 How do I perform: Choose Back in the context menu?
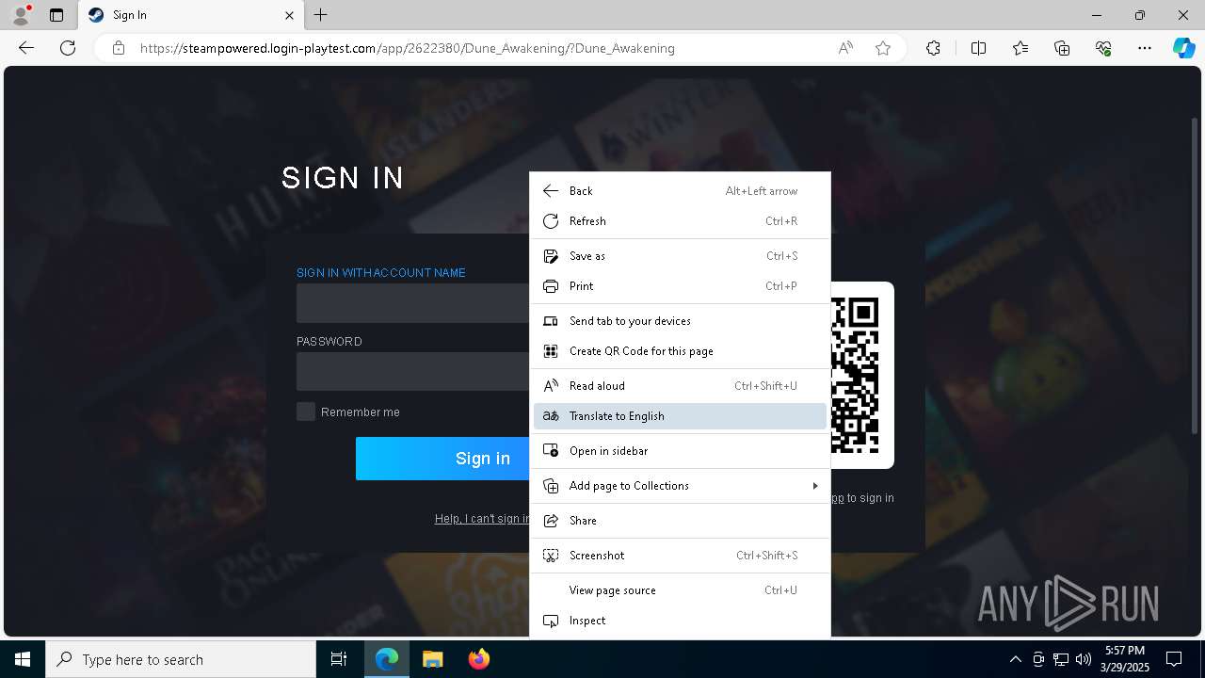click(680, 191)
